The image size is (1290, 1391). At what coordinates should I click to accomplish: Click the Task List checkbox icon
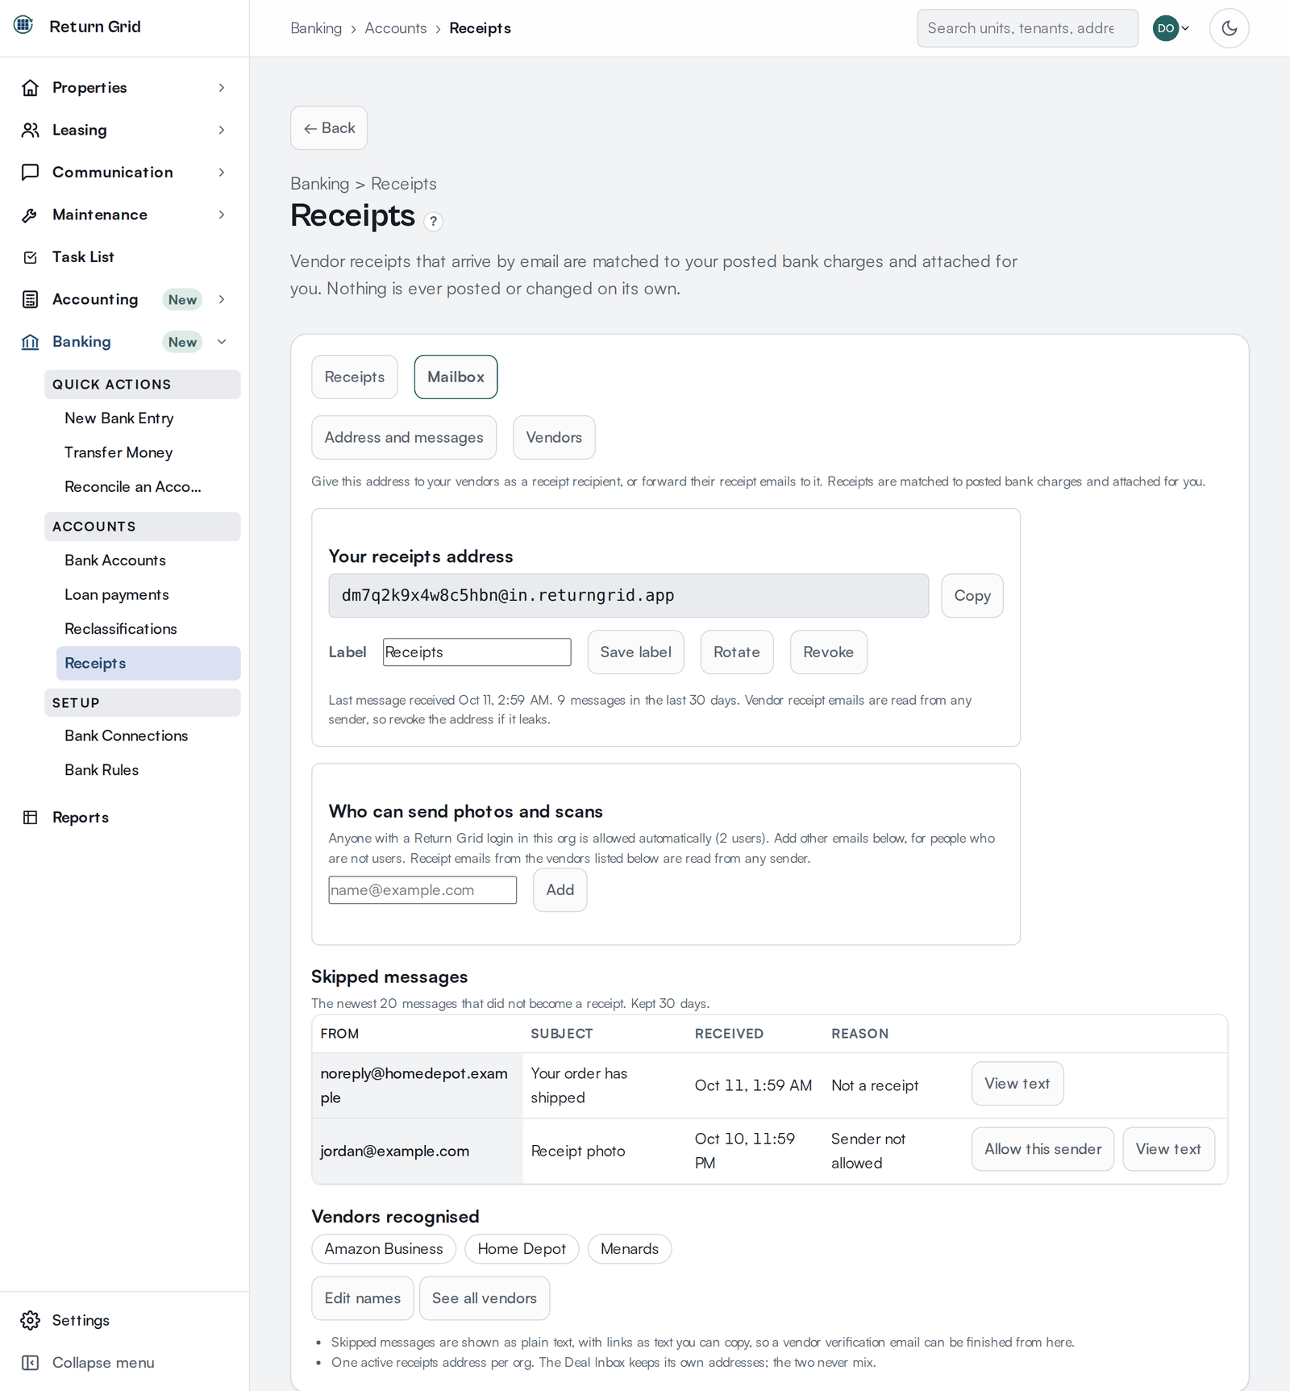pyautogui.click(x=31, y=257)
